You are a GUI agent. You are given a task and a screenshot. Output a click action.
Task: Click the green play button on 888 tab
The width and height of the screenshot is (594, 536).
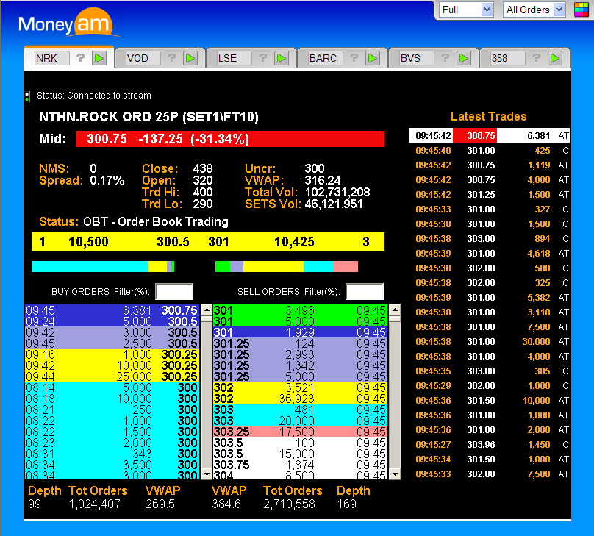[x=555, y=58]
